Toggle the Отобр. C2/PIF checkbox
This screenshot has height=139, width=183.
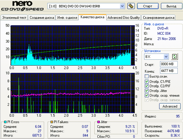point(147,86)
